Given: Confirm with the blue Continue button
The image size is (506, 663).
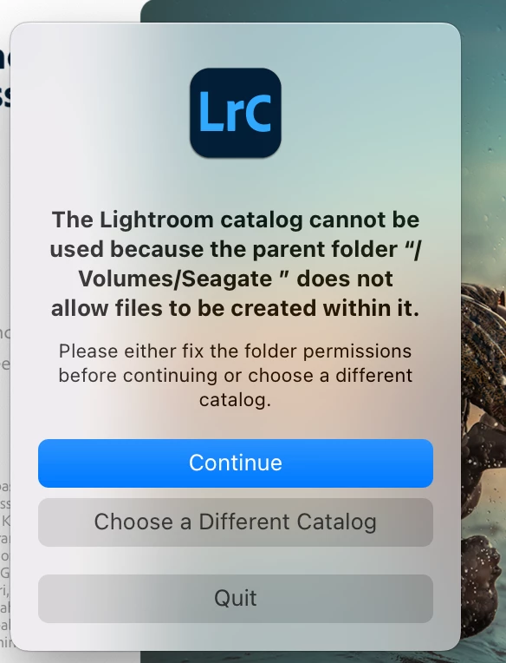Looking at the screenshot, I should pos(236,463).
